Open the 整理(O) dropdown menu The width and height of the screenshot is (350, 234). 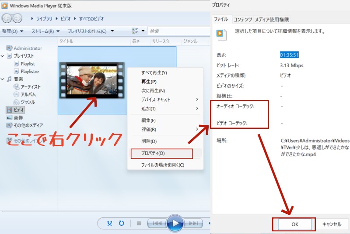point(13,31)
